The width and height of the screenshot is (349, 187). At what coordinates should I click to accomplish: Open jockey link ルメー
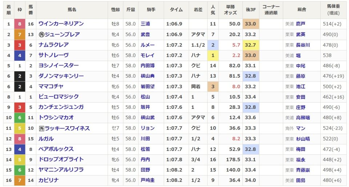(x=148, y=45)
